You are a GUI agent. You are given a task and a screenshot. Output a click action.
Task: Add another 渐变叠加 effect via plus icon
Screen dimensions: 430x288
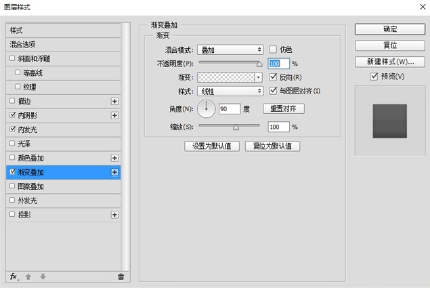click(114, 172)
